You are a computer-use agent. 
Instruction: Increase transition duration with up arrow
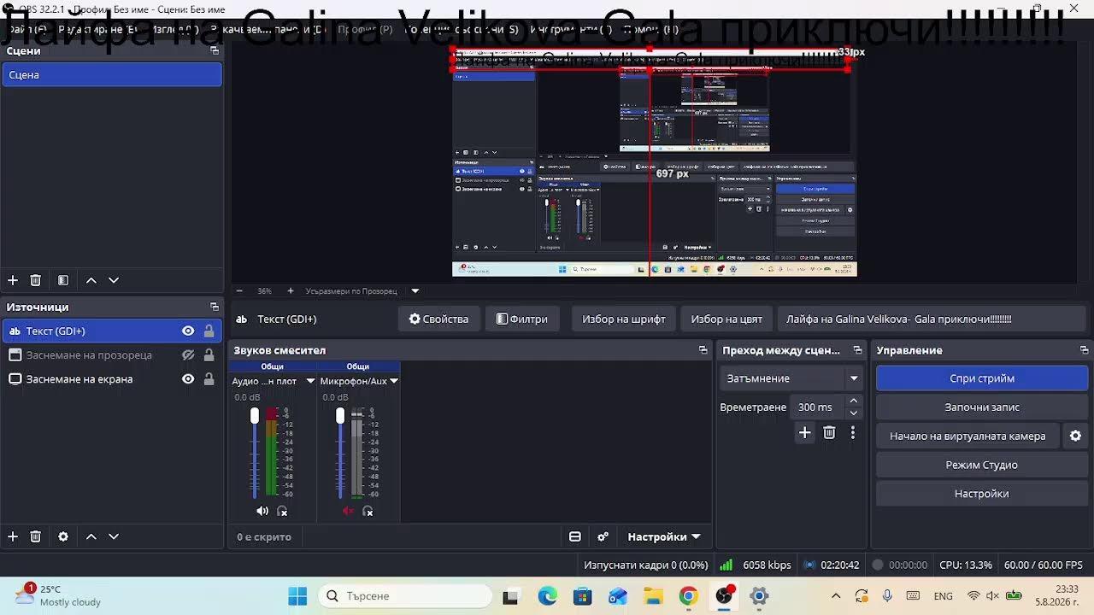853,401
